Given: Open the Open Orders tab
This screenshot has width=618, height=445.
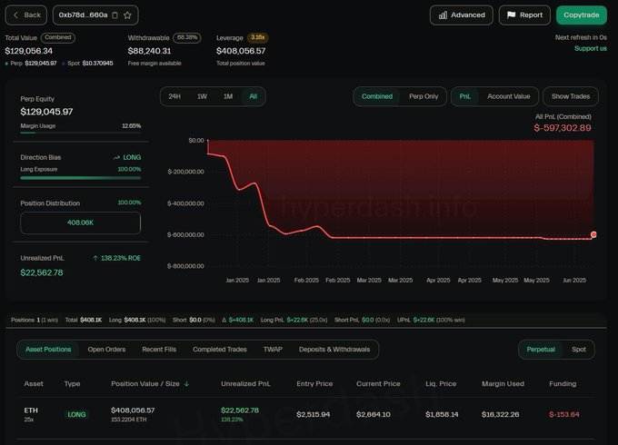Looking at the screenshot, I should 106,350.
